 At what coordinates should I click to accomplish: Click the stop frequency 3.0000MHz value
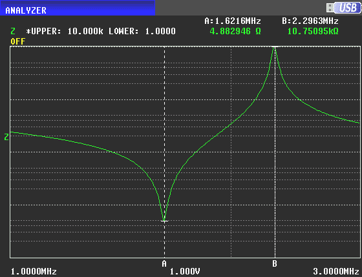click(336, 271)
